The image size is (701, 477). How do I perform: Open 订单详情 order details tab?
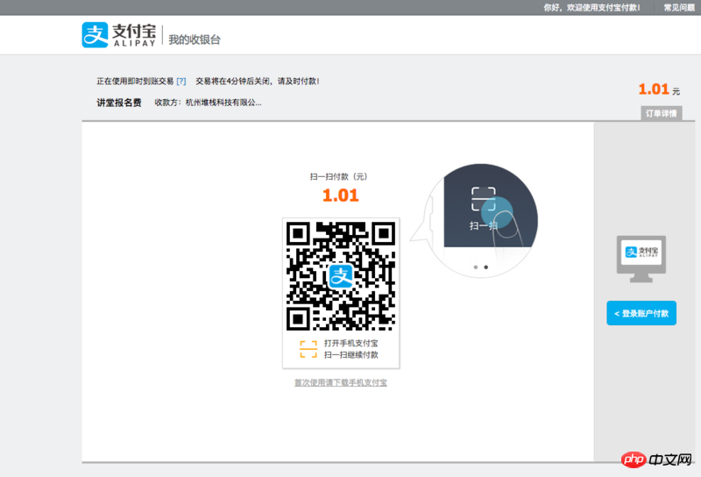click(x=662, y=113)
